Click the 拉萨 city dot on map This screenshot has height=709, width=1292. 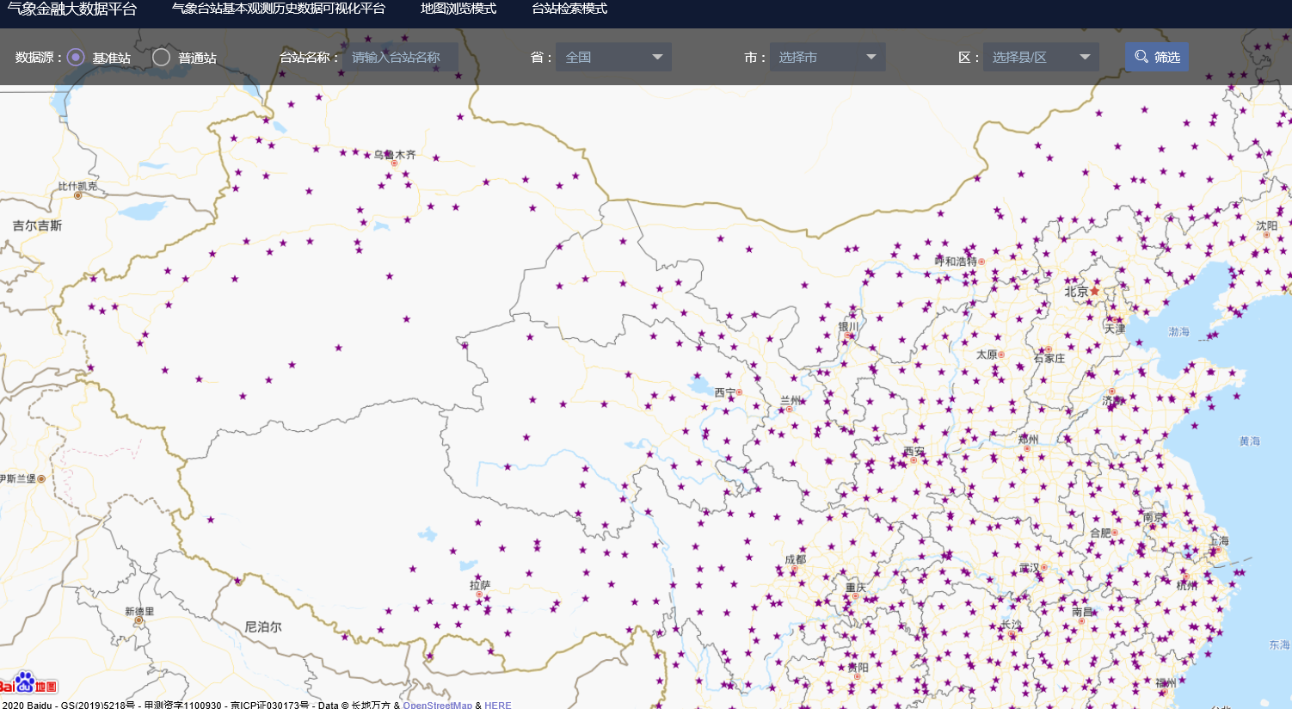[479, 595]
